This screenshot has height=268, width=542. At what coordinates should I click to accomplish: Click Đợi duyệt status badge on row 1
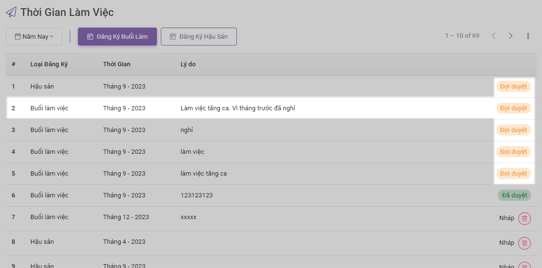(x=513, y=87)
